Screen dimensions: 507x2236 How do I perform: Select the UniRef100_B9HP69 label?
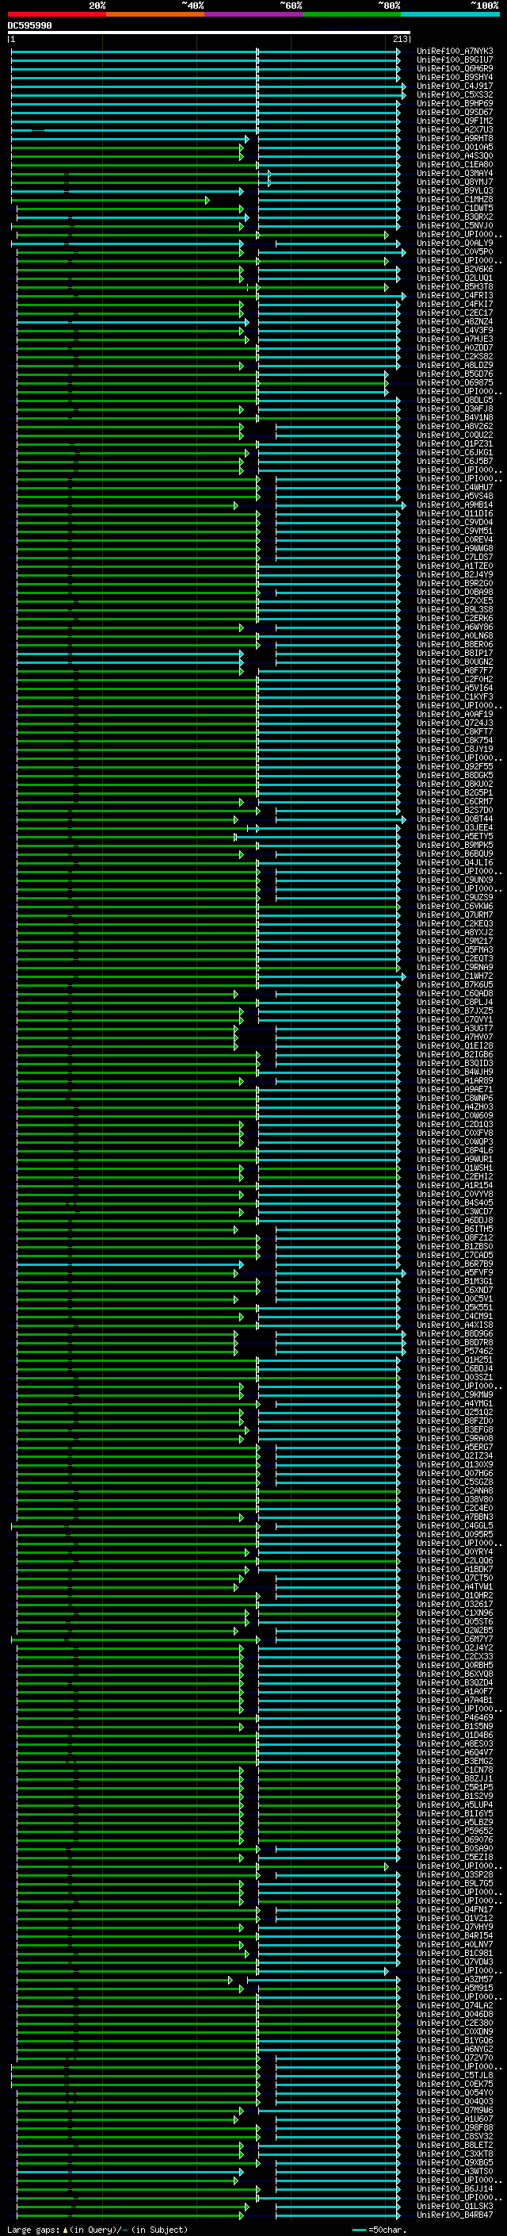[455, 103]
